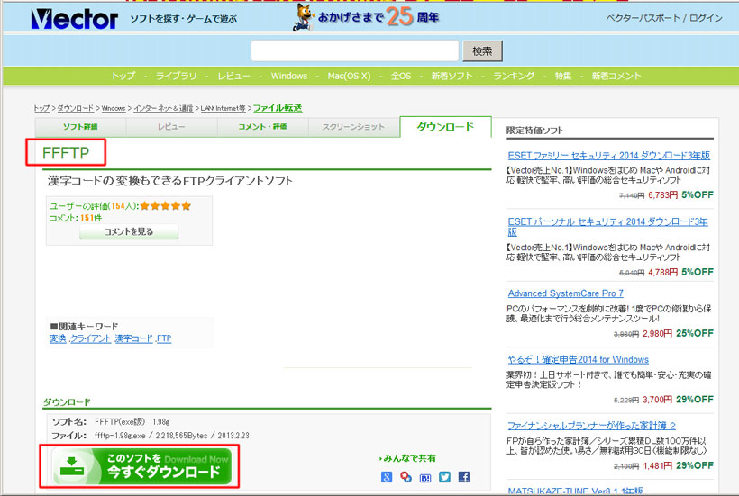Image resolution: width=739 pixels, height=496 pixels.
Task: Open ESET パーソナル セキュリティ 2014 link
Action: [x=608, y=227]
